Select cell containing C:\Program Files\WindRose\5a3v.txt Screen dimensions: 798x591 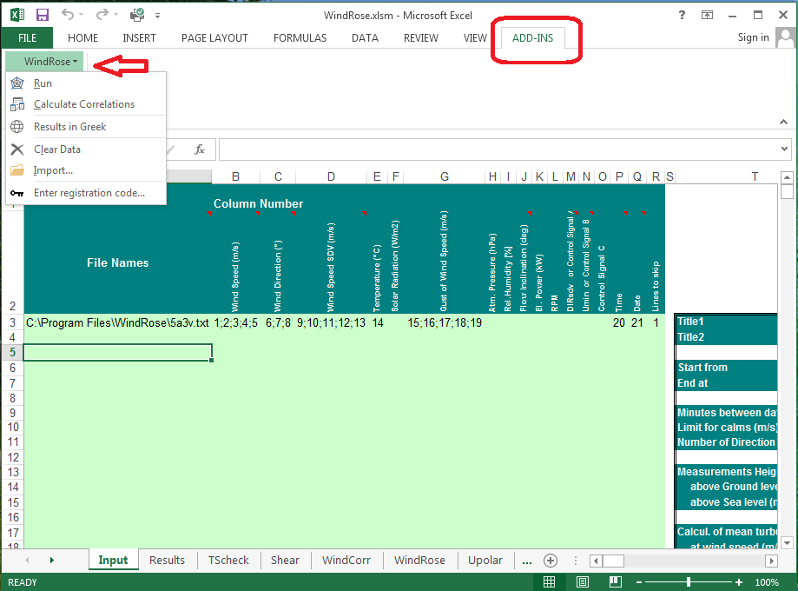pos(117,322)
